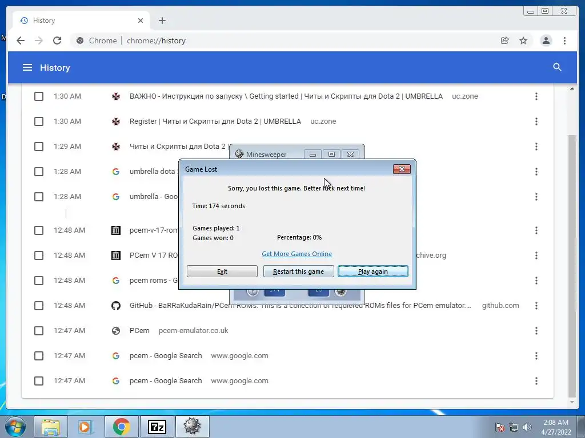This screenshot has height=438, width=585.
Task: Open the Chrome profile avatar
Action: (546, 40)
